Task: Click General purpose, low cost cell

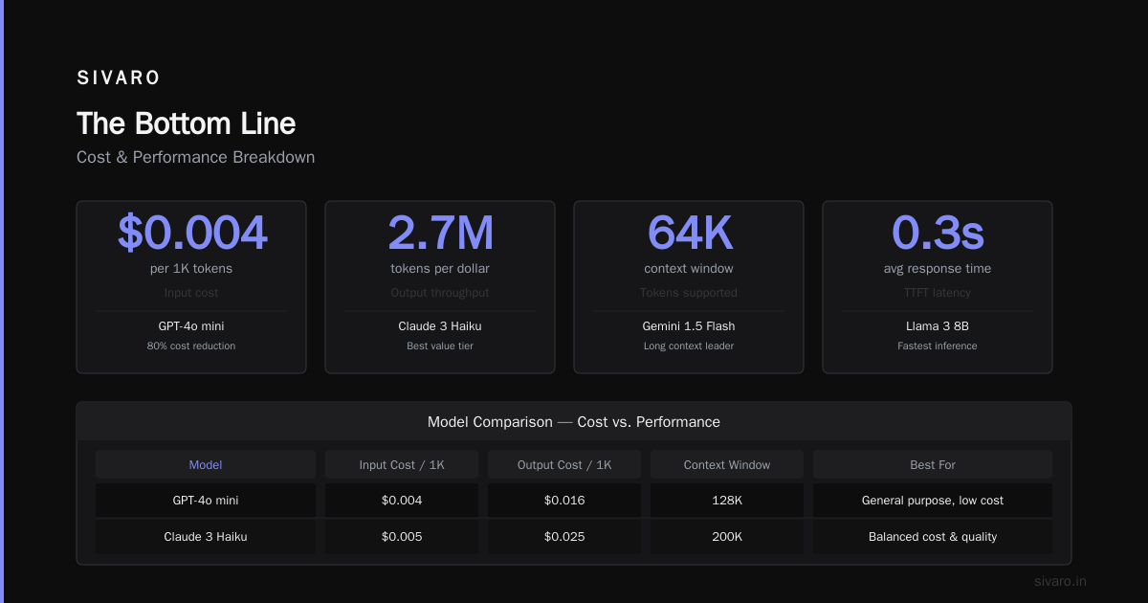Action: tap(933, 500)
